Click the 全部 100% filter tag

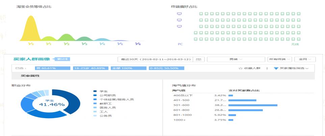click(129, 68)
